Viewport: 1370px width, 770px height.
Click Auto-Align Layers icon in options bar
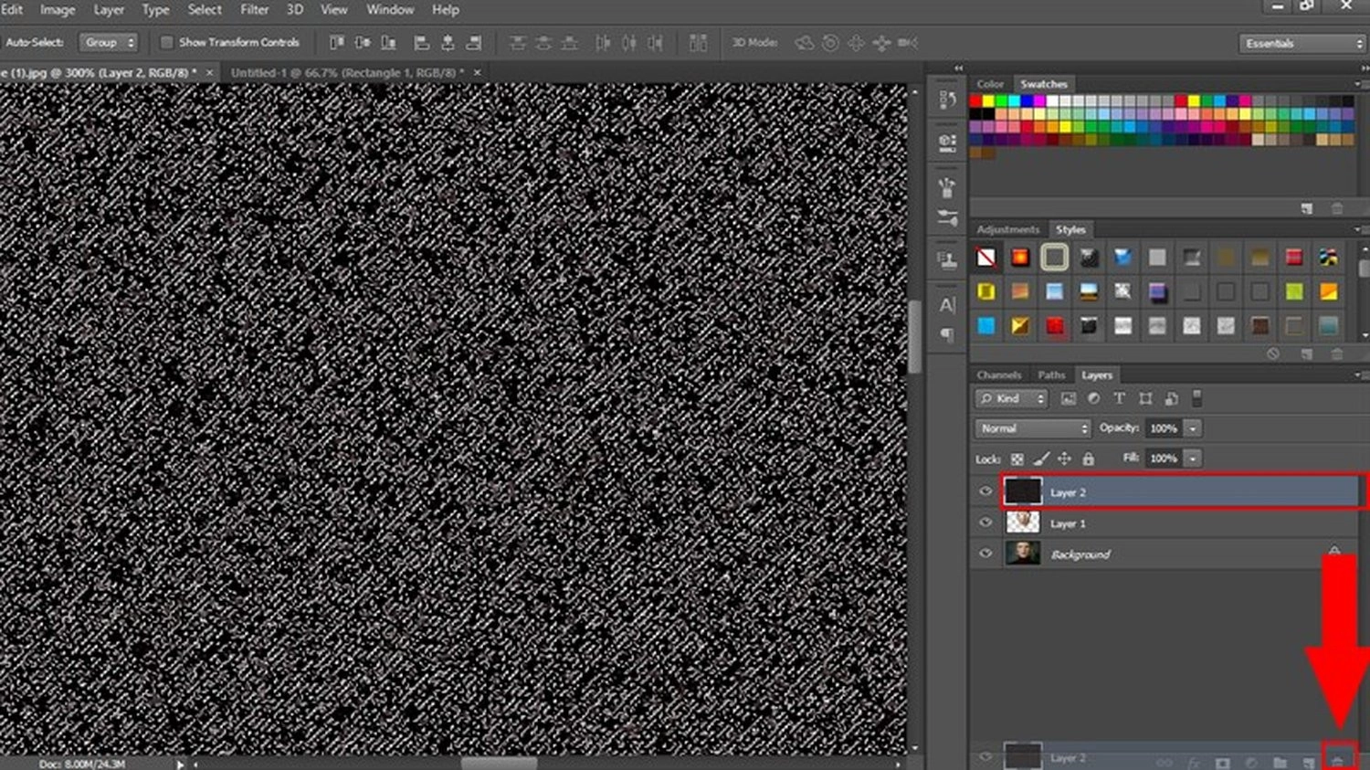[698, 42]
